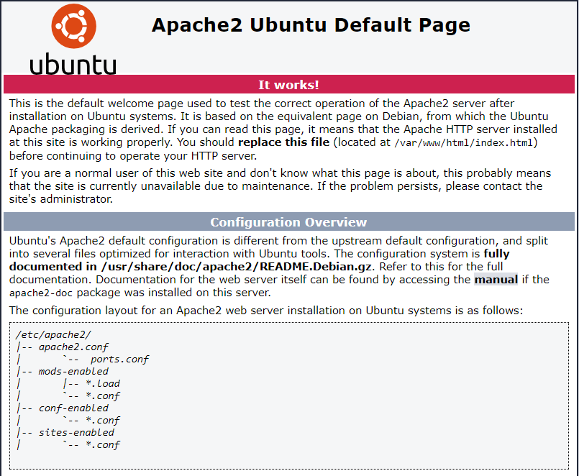The height and width of the screenshot is (476, 579).
Task: Click the Ubuntu circle-of-friends logo
Action: coord(73,25)
